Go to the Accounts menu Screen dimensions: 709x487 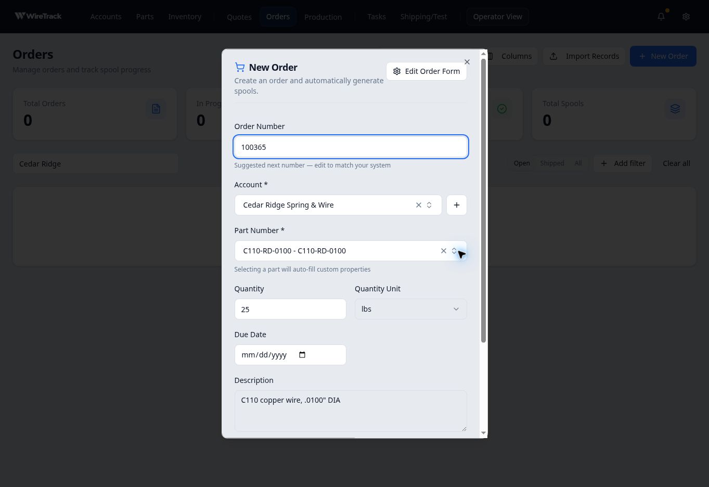106,17
